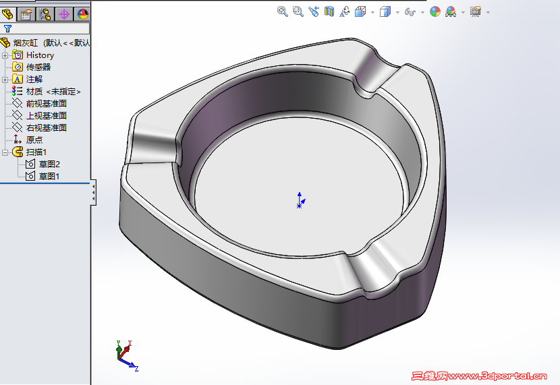Select the 右视基准面 label
The width and height of the screenshot is (560, 385).
47,128
